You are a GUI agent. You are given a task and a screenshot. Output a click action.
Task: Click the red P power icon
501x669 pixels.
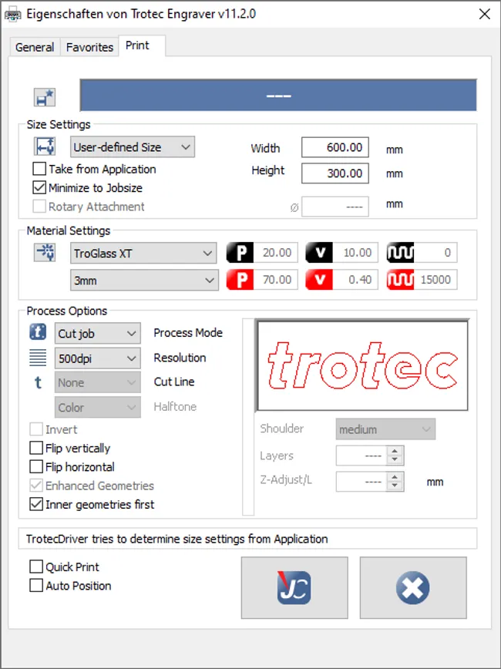[x=240, y=280]
